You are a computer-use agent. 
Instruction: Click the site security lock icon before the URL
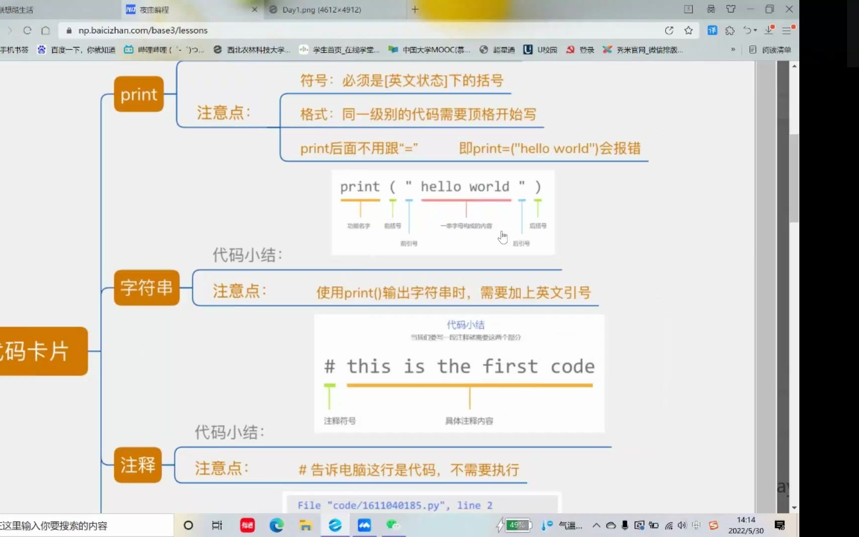[68, 30]
